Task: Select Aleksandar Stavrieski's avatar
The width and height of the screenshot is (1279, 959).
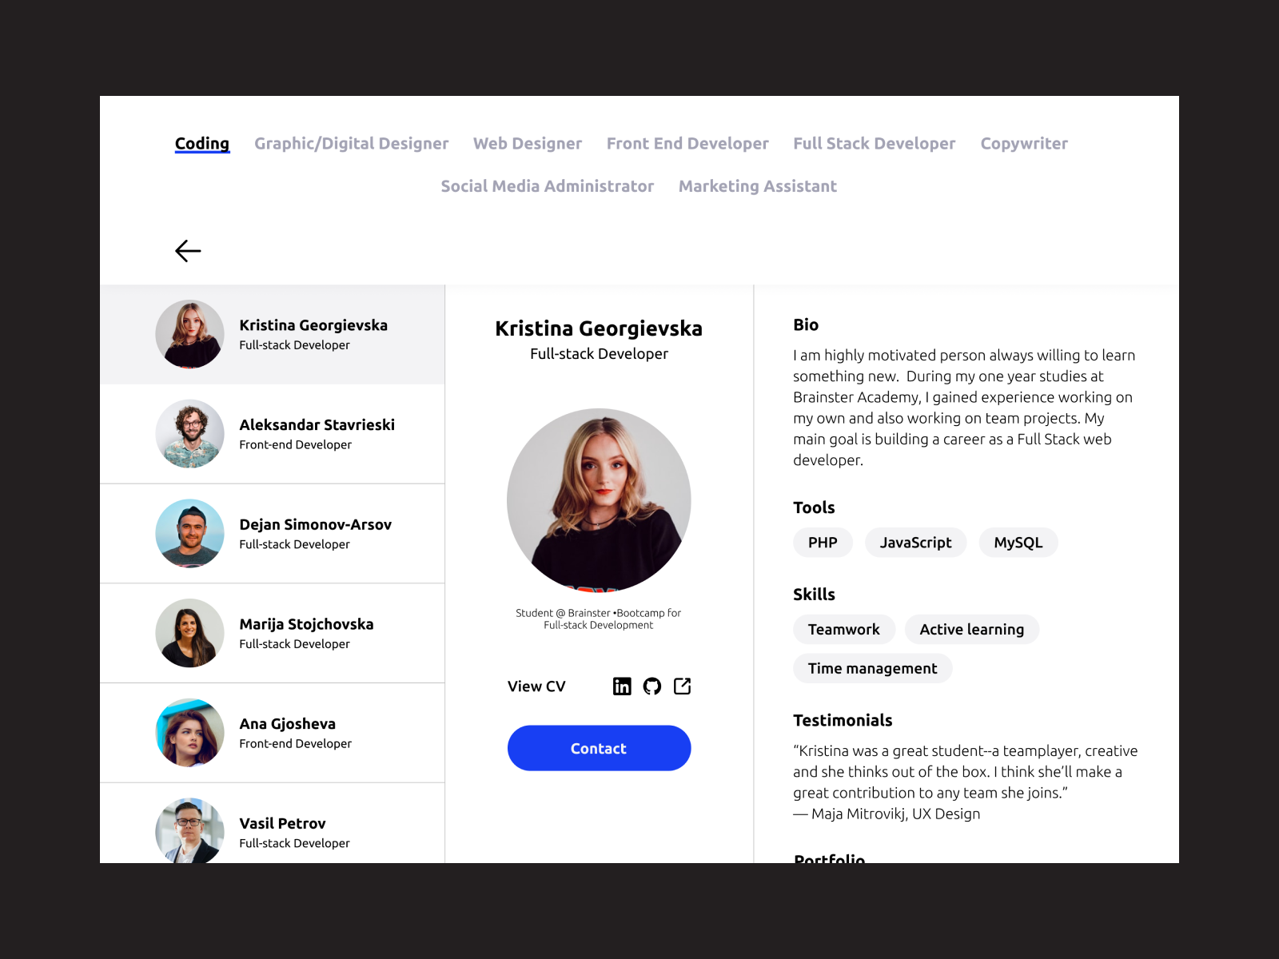Action: 190,434
